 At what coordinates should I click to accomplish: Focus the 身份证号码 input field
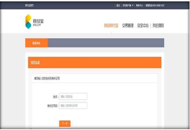(73, 106)
